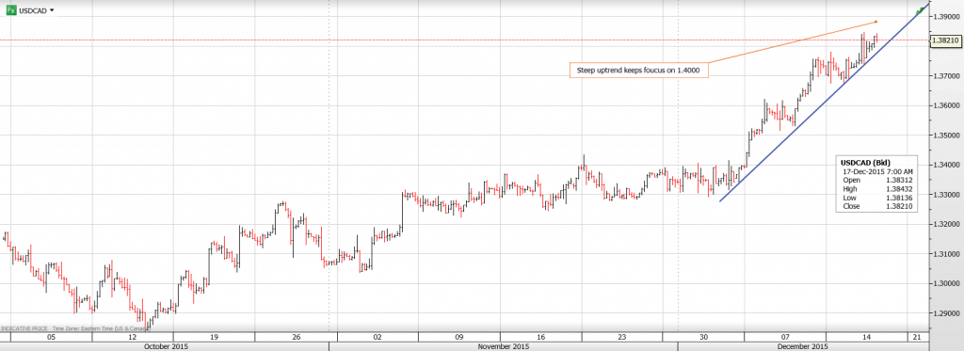The width and height of the screenshot is (964, 351).
Task: Click the 1.31000 price axis label
Action: (946, 254)
